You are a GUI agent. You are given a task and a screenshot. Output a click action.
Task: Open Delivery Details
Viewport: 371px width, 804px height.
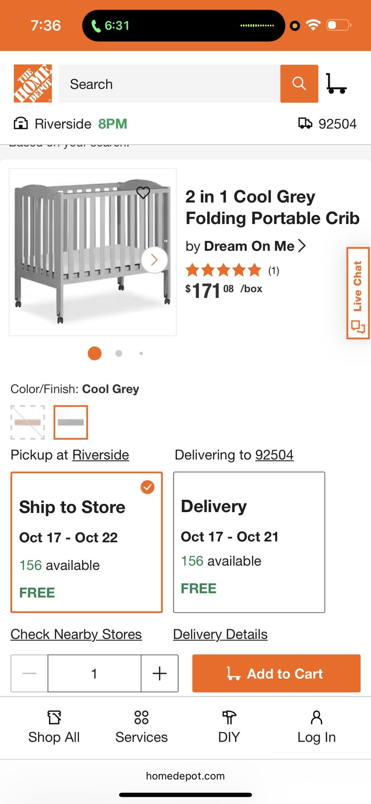point(220,634)
